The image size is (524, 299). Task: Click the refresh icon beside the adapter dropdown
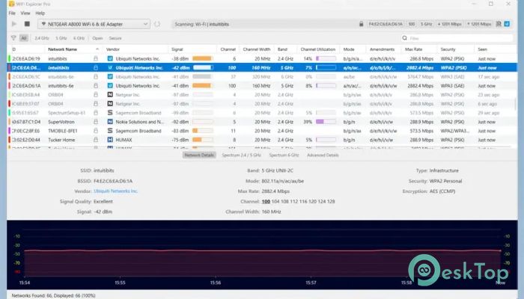tap(157, 24)
